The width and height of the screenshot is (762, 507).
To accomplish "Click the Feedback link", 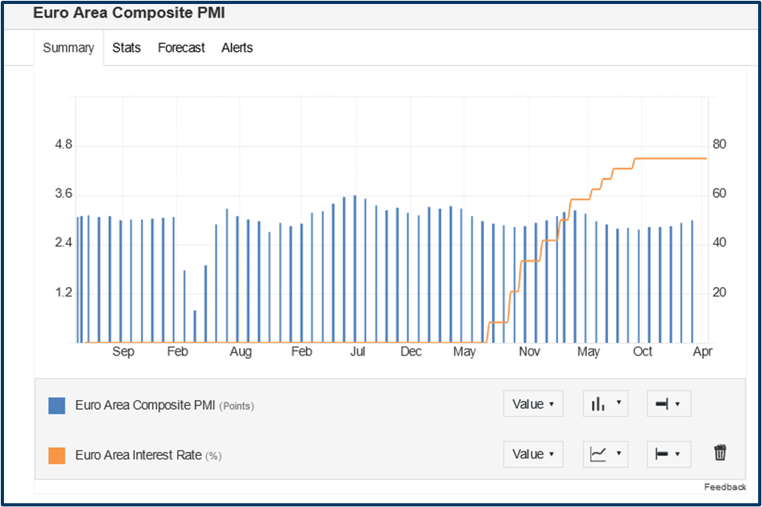I will [x=725, y=486].
